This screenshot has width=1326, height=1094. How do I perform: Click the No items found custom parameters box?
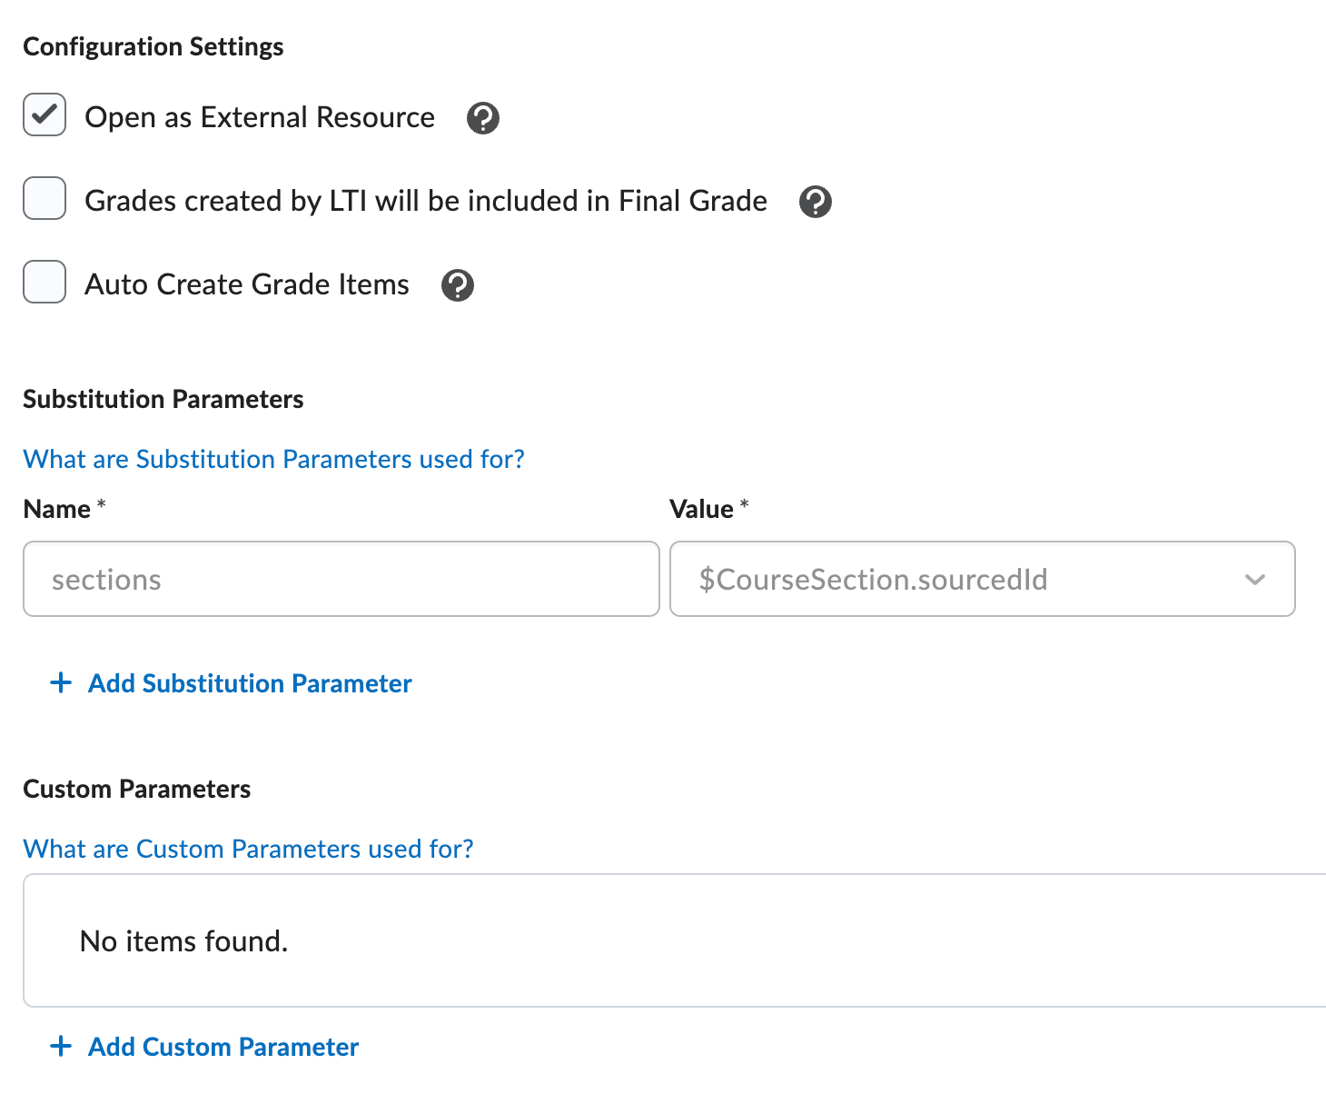[x=672, y=941]
